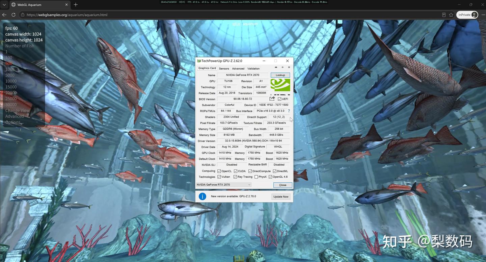Open the InPrivate profile button

(x=467, y=15)
